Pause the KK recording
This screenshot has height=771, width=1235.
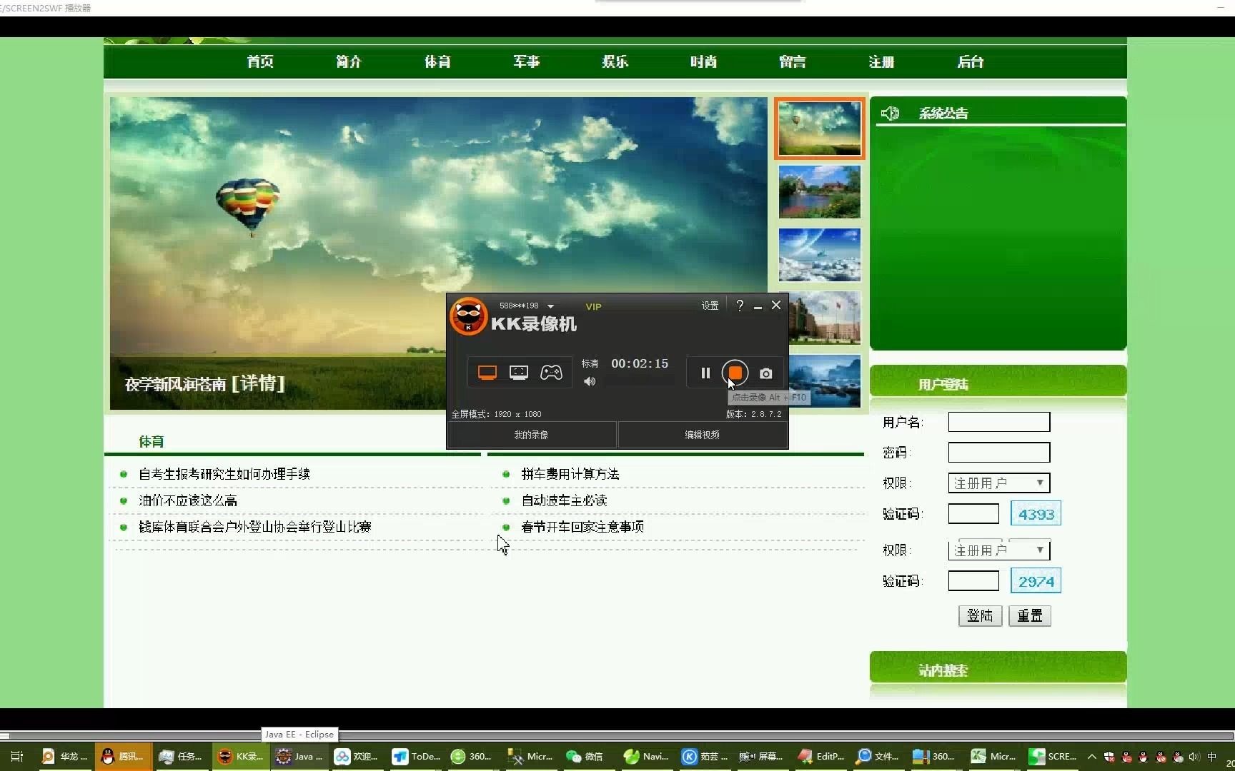(705, 373)
